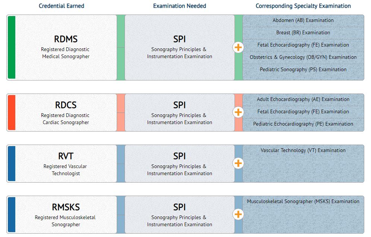Screen dimensions: 371x237
Task: Click the orange plus icon in RDMS row
Action: (x=238, y=47)
